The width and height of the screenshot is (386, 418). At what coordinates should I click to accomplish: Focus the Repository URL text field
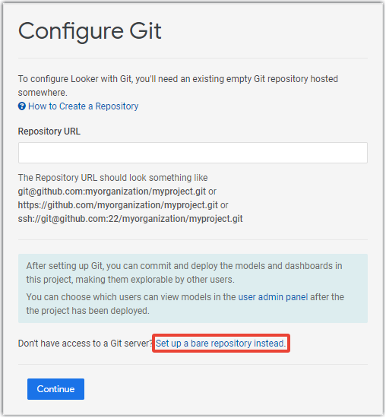[193, 153]
